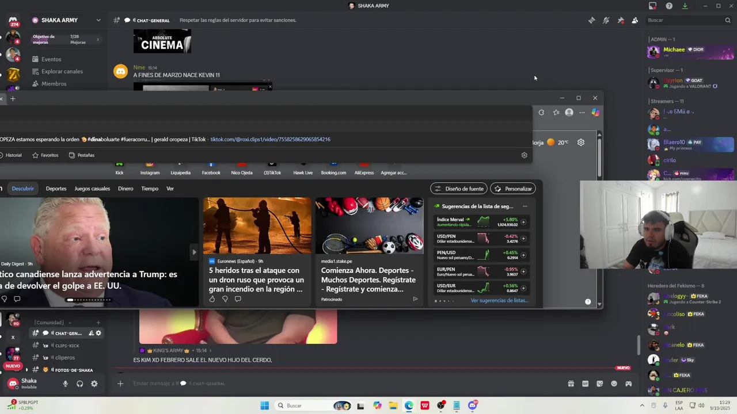Toggle deafen headphones in Discord

click(79, 384)
